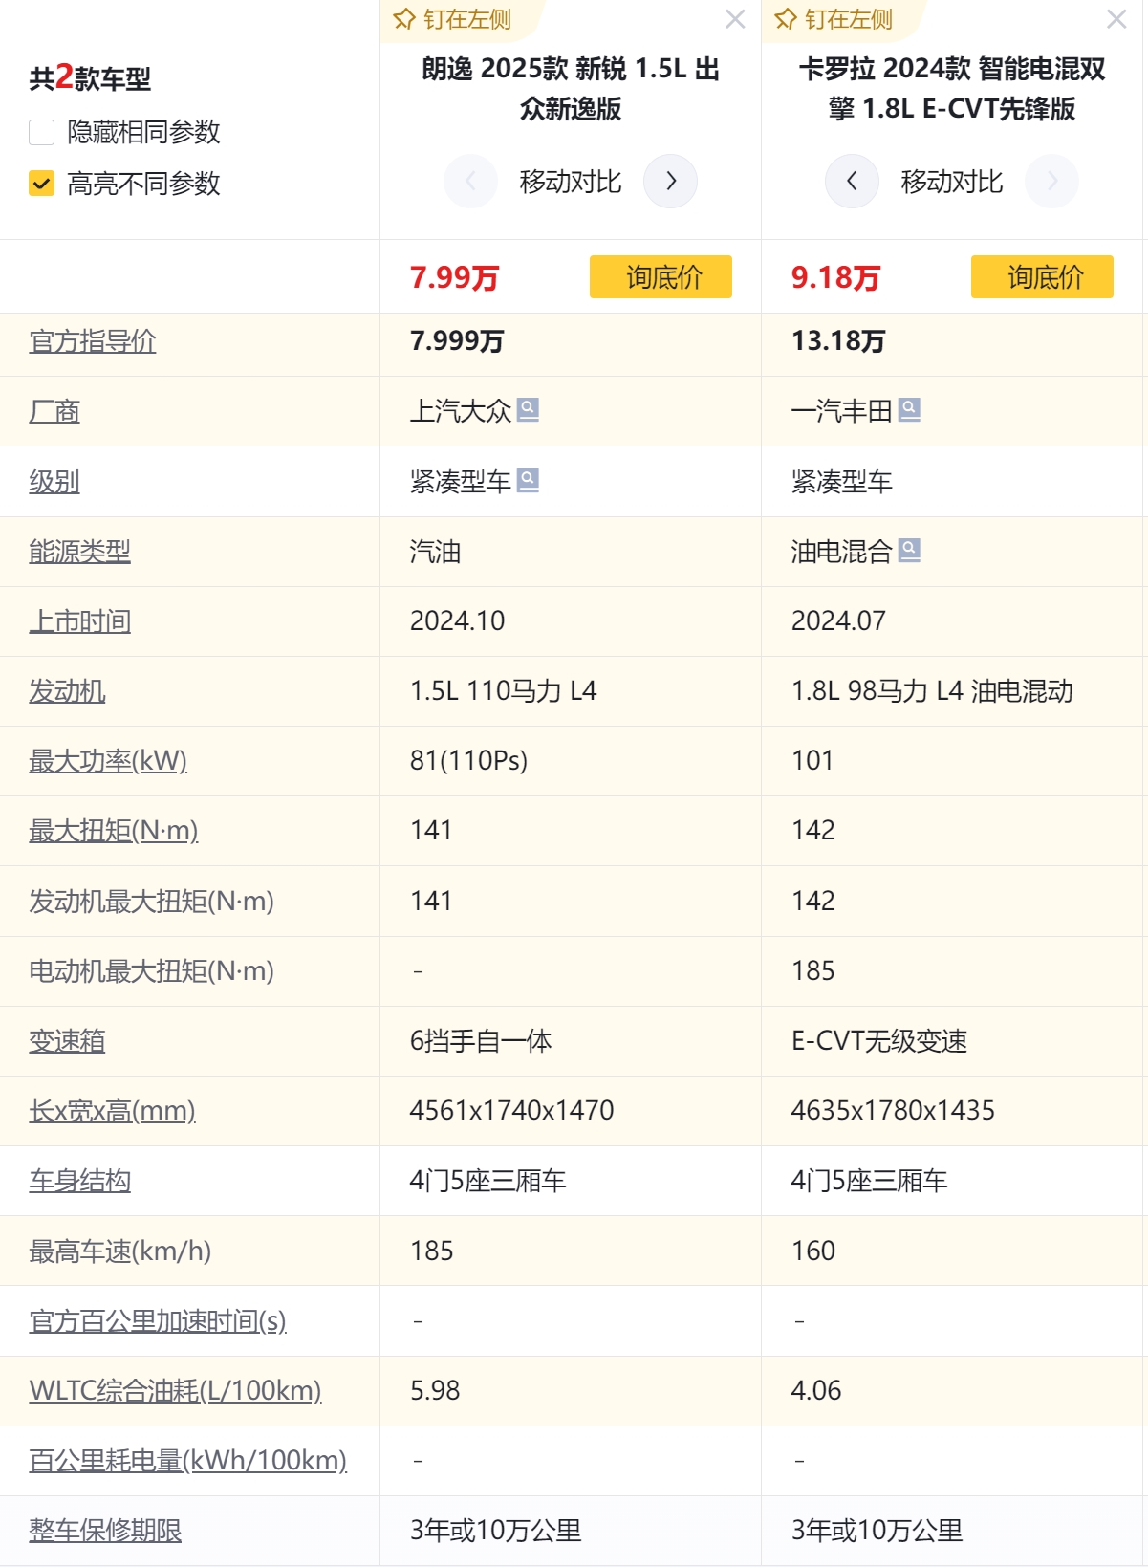Open 车身结构 parameter link

[x=80, y=1181]
